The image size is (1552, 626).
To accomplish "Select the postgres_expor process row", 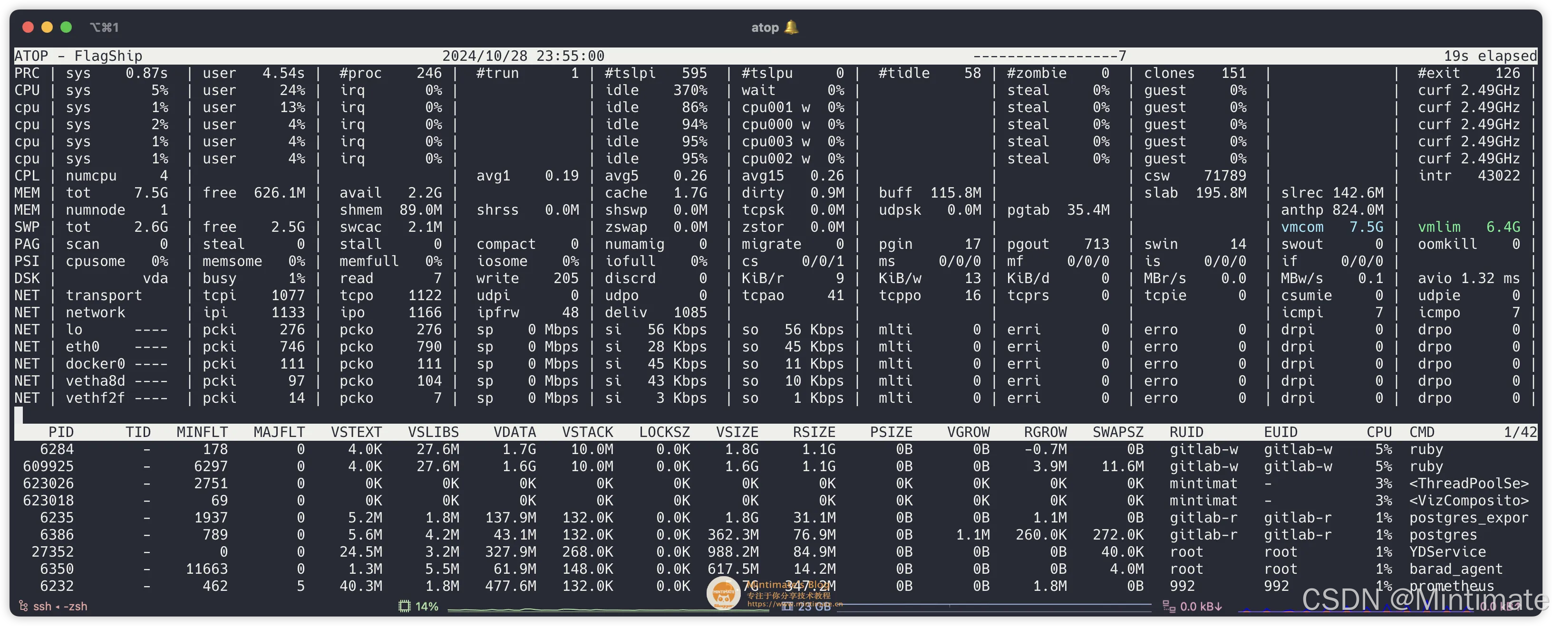I will pos(1468,518).
